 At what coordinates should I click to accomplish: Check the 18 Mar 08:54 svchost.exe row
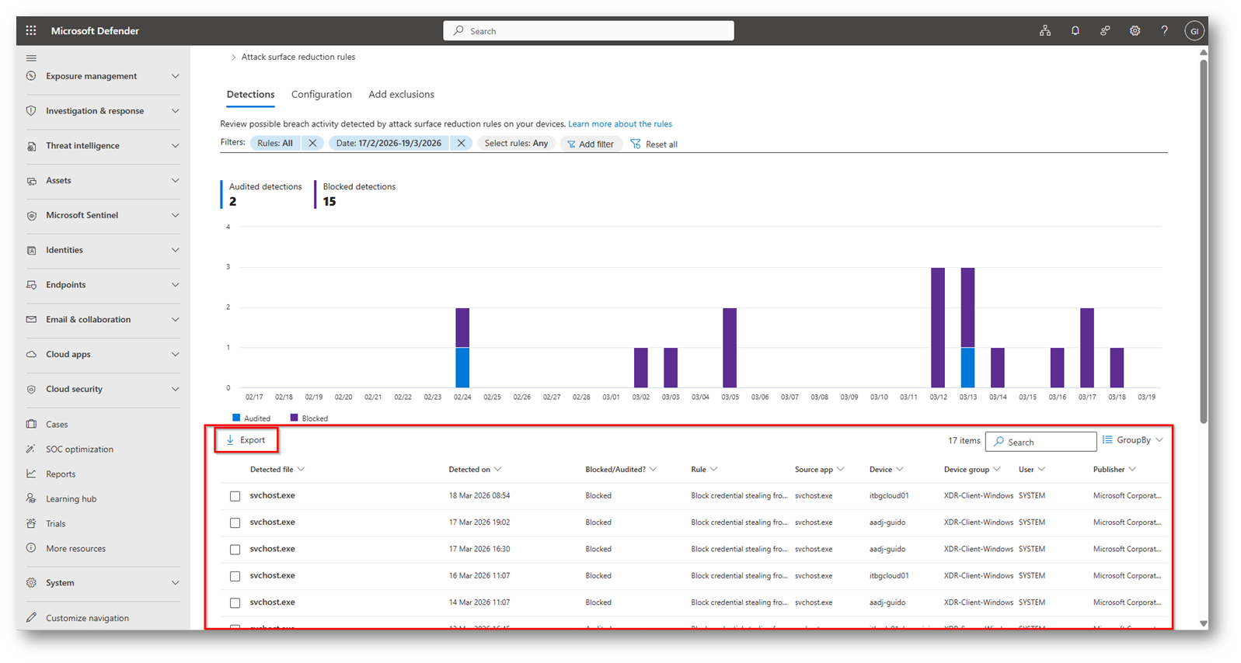[235, 496]
